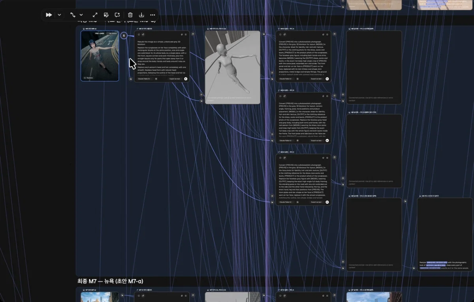
Task: Run the first Convert [PREVIS] prompt node
Action: [x=327, y=79]
